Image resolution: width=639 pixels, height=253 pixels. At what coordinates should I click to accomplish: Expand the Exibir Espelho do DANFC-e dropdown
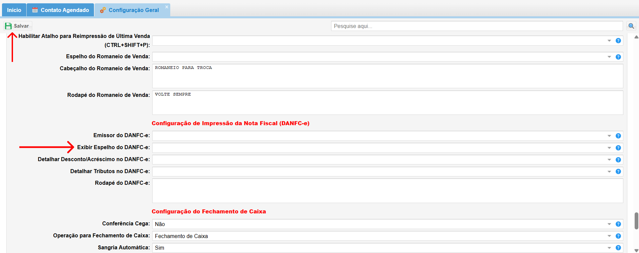pos(609,148)
